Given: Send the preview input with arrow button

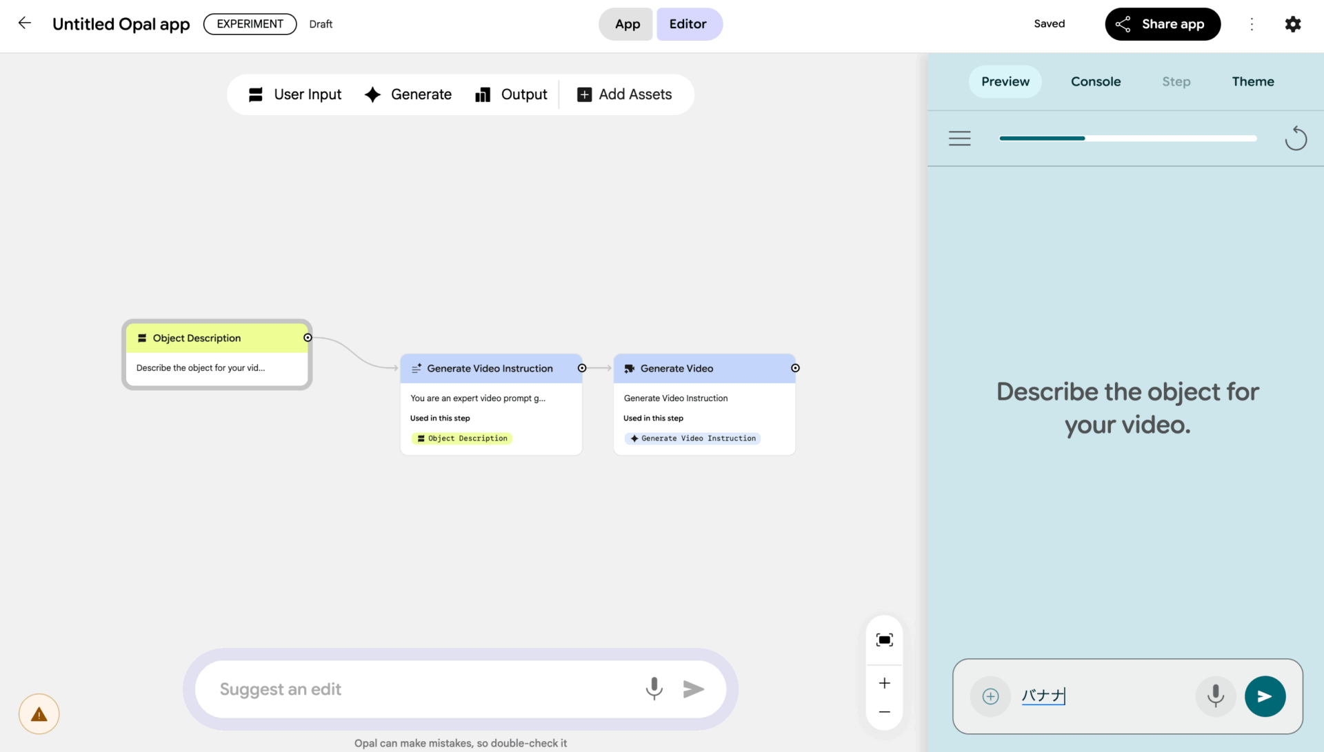Looking at the screenshot, I should tap(1265, 696).
